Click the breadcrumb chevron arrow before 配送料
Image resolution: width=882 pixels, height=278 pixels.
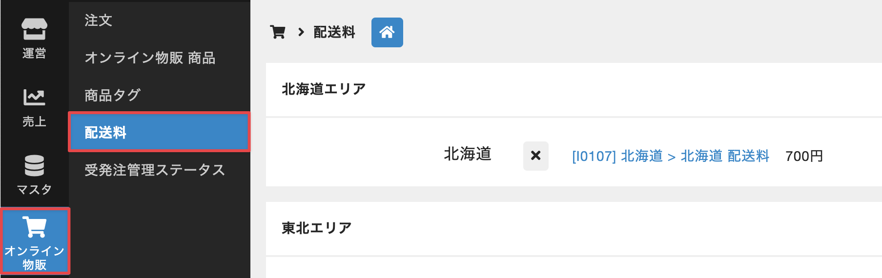301,32
